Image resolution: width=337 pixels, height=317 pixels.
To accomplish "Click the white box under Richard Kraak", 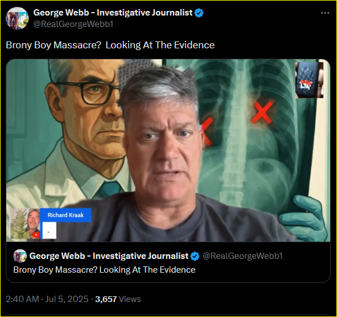I will [49, 231].
